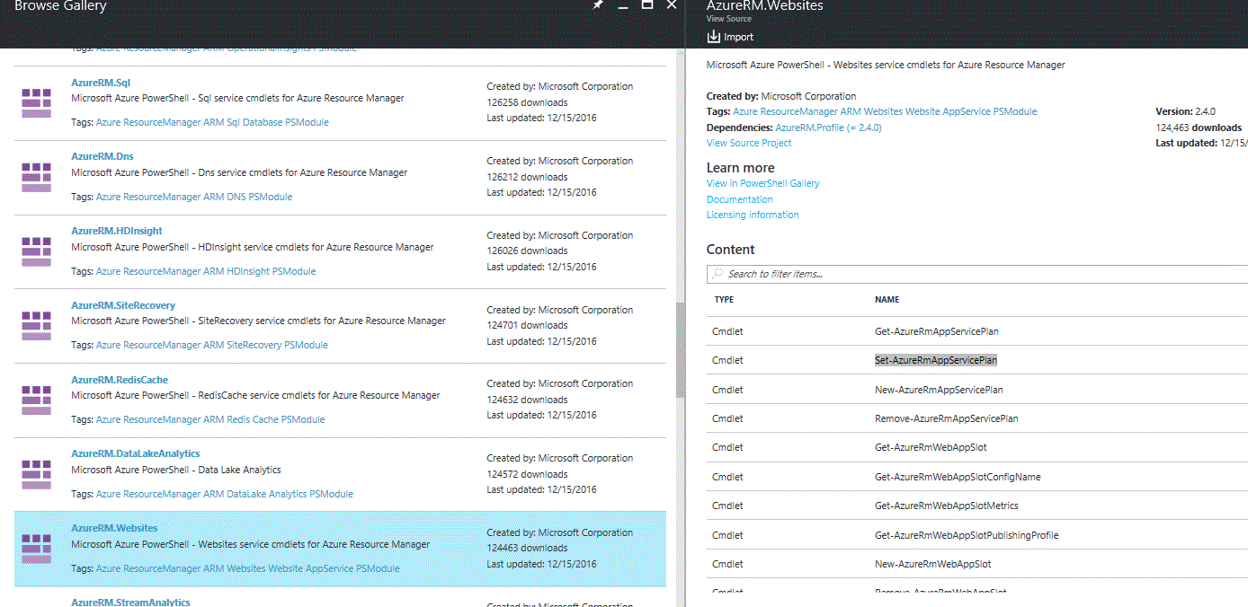Click the AzureRM.Dns module icon
The height and width of the screenshot is (607, 1248).
click(x=37, y=177)
